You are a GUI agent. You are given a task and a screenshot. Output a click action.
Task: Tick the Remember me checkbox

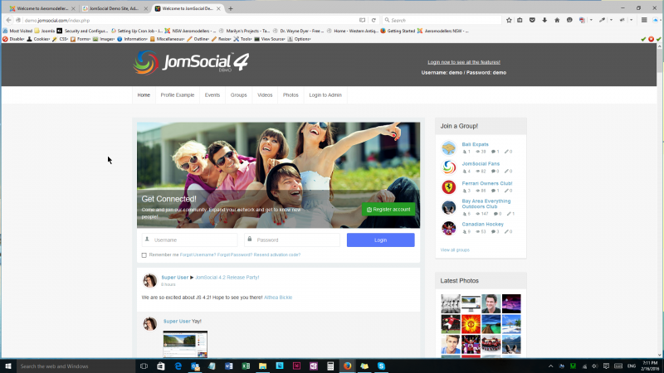coord(144,255)
